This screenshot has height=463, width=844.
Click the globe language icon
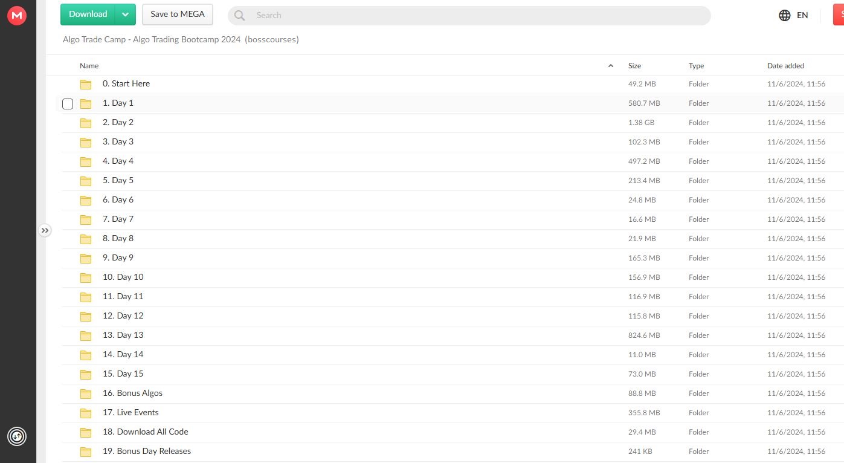(x=784, y=15)
